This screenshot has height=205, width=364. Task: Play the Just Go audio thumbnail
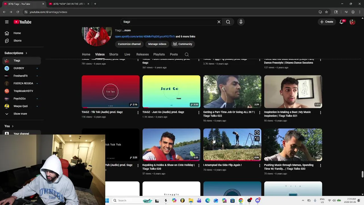(x=171, y=92)
